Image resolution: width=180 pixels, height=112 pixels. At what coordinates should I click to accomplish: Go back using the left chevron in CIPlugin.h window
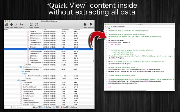[x=107, y=26]
